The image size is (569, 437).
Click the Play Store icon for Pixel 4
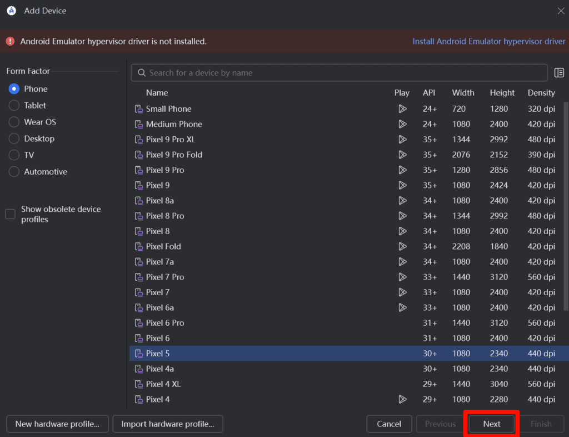click(x=402, y=399)
